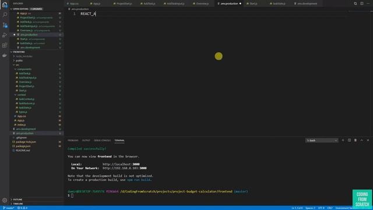The width and height of the screenshot is (373, 210).
Task: Collapse the Open Editors section
Action: pyautogui.click(x=11, y=9)
